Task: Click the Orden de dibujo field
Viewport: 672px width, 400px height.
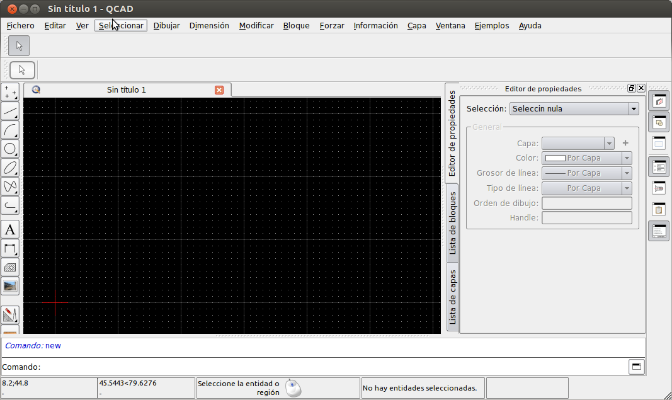Action: pyautogui.click(x=587, y=203)
